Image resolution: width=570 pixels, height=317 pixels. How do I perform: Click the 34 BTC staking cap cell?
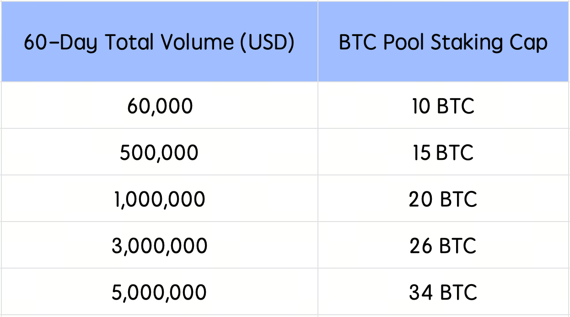coord(443,292)
